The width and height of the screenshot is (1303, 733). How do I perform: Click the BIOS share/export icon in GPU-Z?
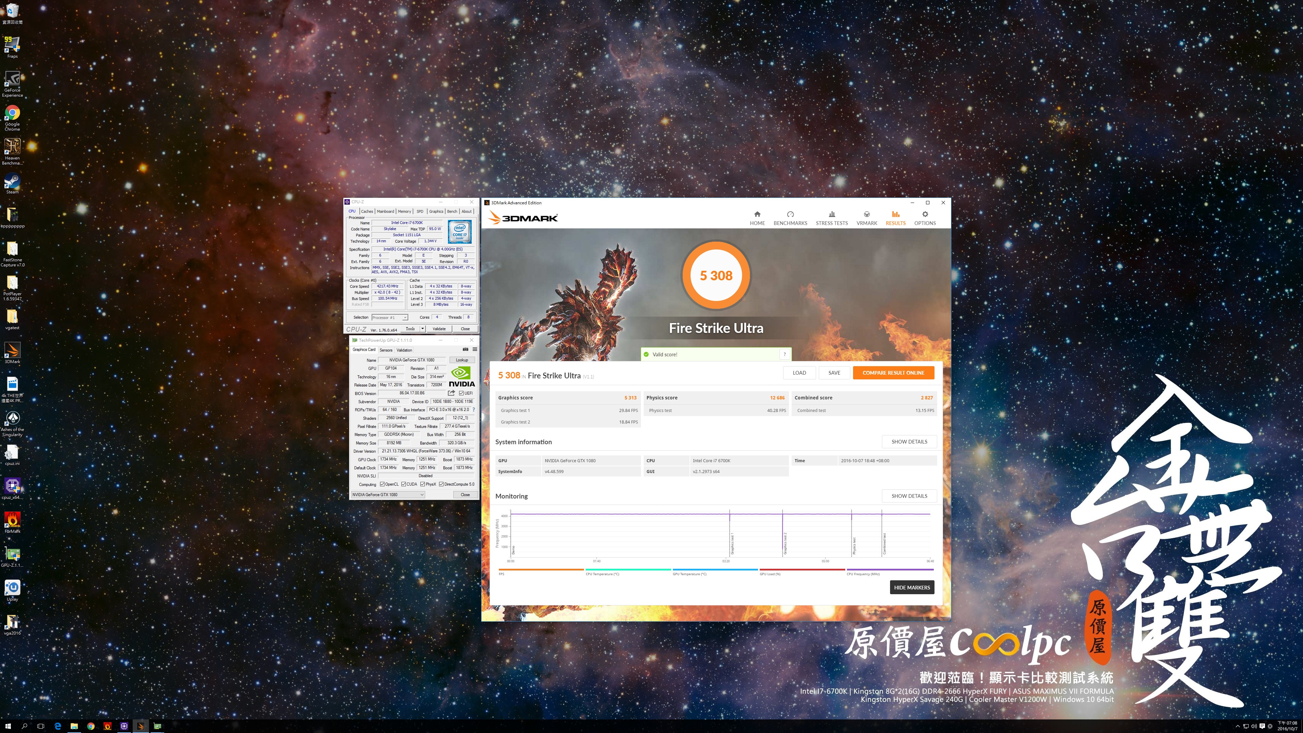coord(451,393)
